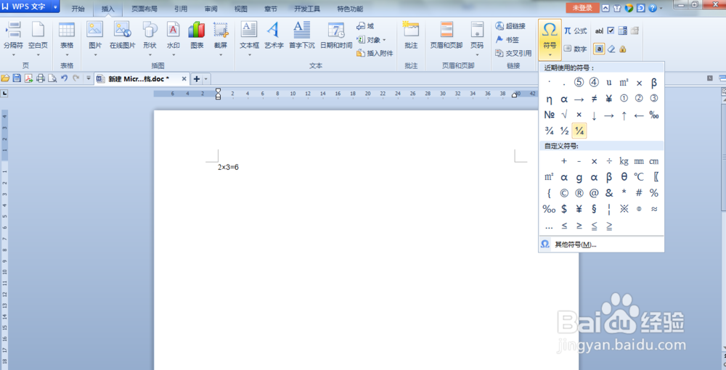Open dropdown arrow beside new tab plus
Viewport: 726px width, 370px height.
[206, 79]
